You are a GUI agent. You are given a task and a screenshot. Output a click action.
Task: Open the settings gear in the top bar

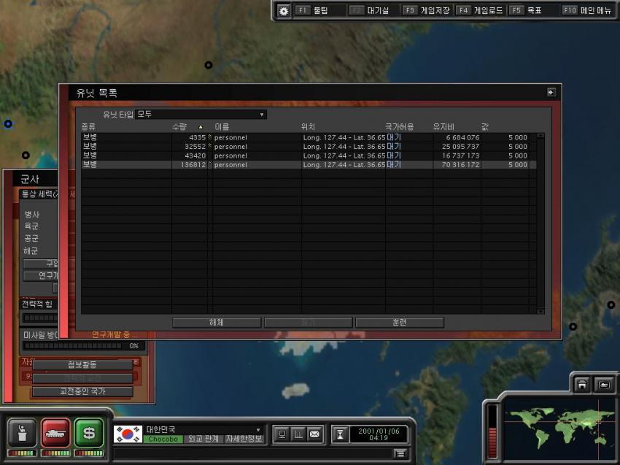pos(284,11)
